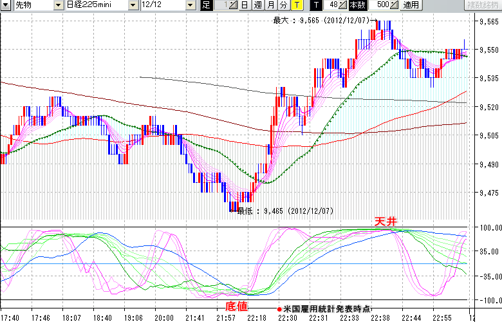Click the 最大 9,565 high price marker
The image size is (502, 322).
click(321, 21)
